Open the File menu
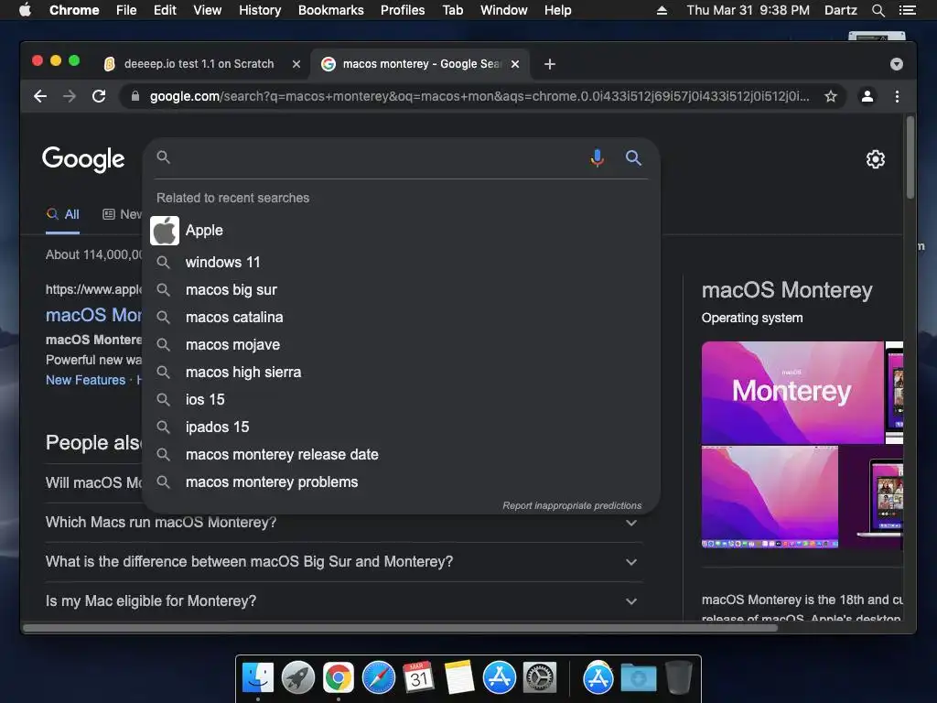This screenshot has height=703, width=937. point(126,10)
